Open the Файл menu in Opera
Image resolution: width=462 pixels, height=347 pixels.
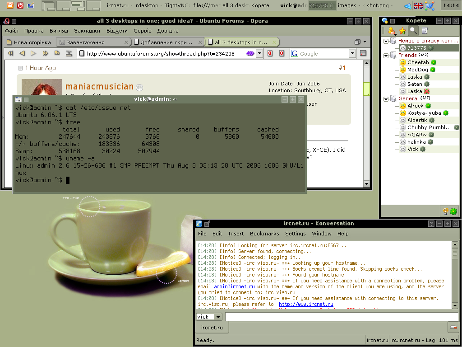point(12,31)
